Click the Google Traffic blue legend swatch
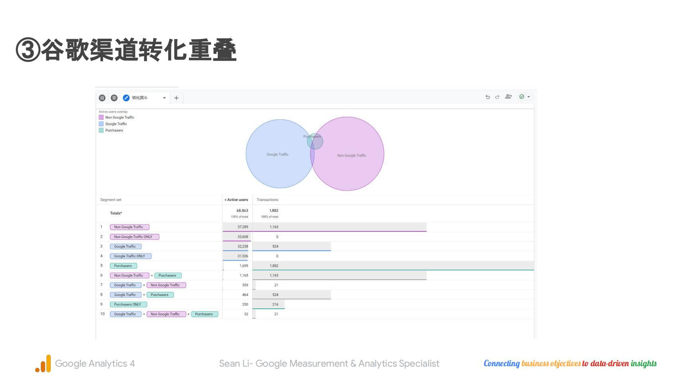The width and height of the screenshot is (680, 383). 101,124
